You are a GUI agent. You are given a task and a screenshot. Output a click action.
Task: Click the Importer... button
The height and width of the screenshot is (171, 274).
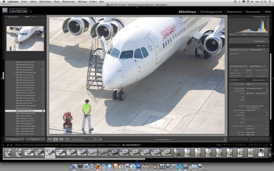(15, 139)
